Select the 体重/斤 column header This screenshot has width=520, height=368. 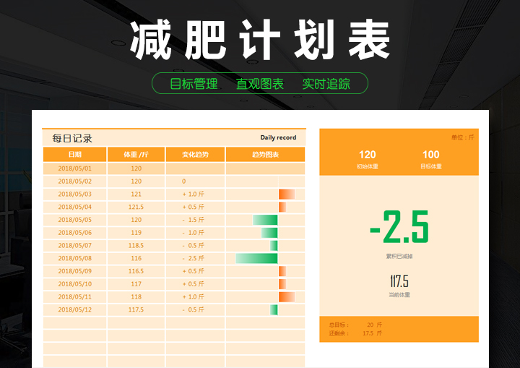[x=136, y=155]
